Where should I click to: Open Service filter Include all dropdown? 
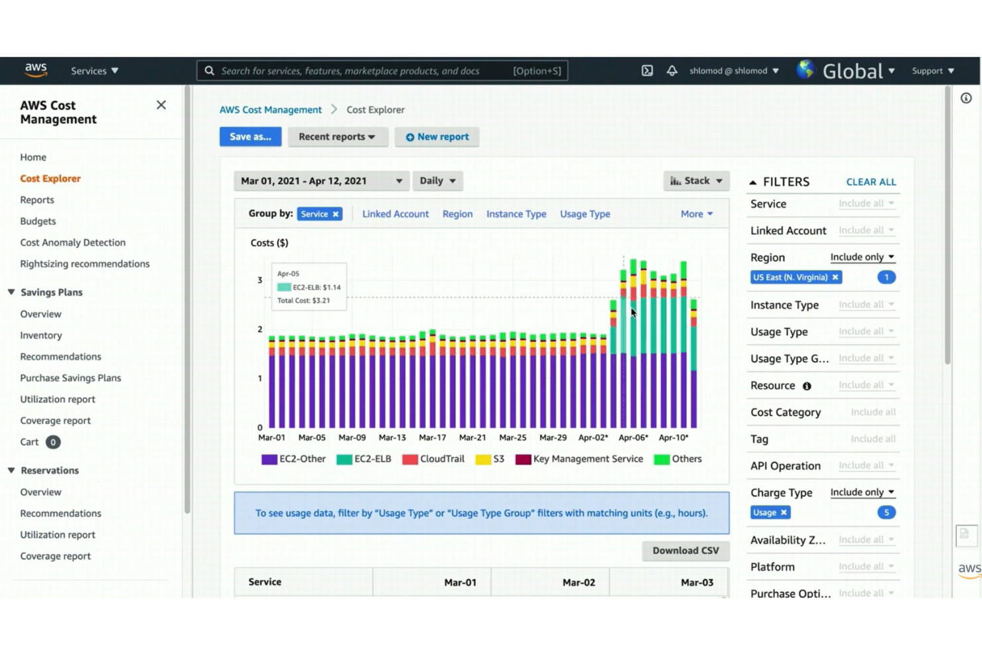point(866,203)
